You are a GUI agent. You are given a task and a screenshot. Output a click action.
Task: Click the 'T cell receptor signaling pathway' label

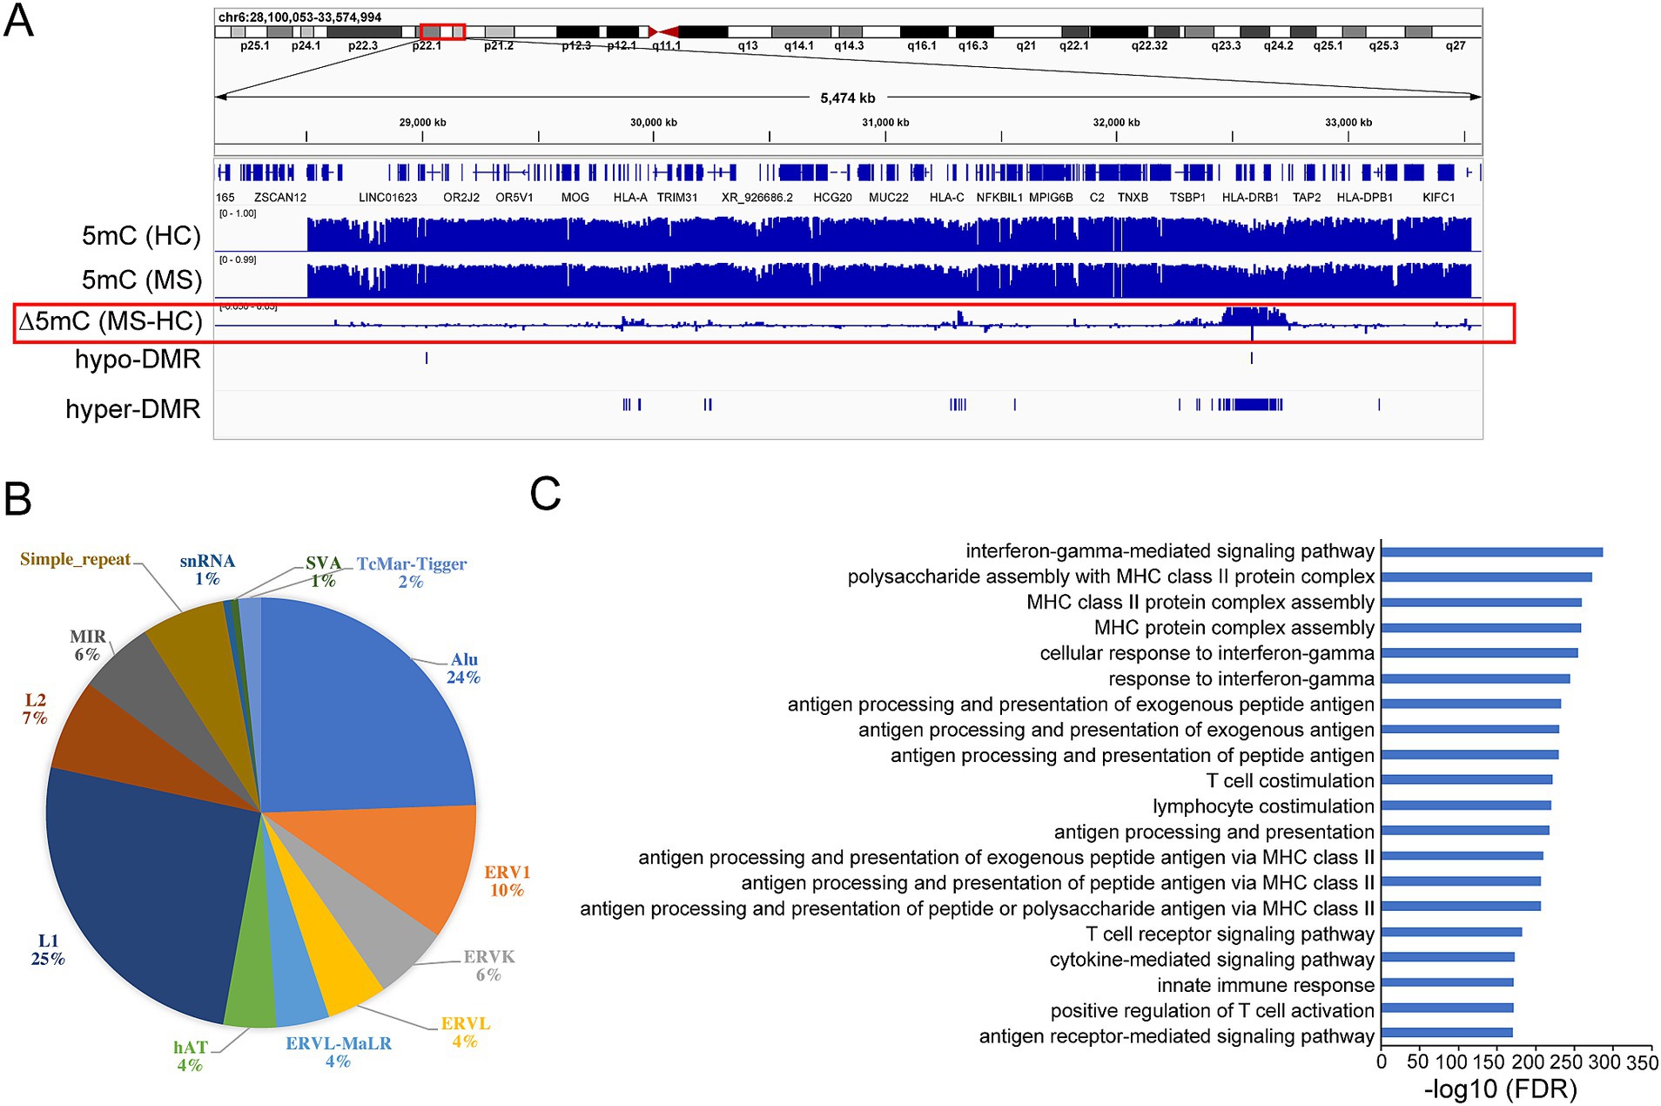point(1230,934)
